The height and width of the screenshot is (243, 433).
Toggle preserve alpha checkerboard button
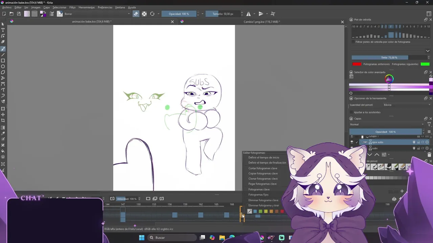(x=144, y=14)
